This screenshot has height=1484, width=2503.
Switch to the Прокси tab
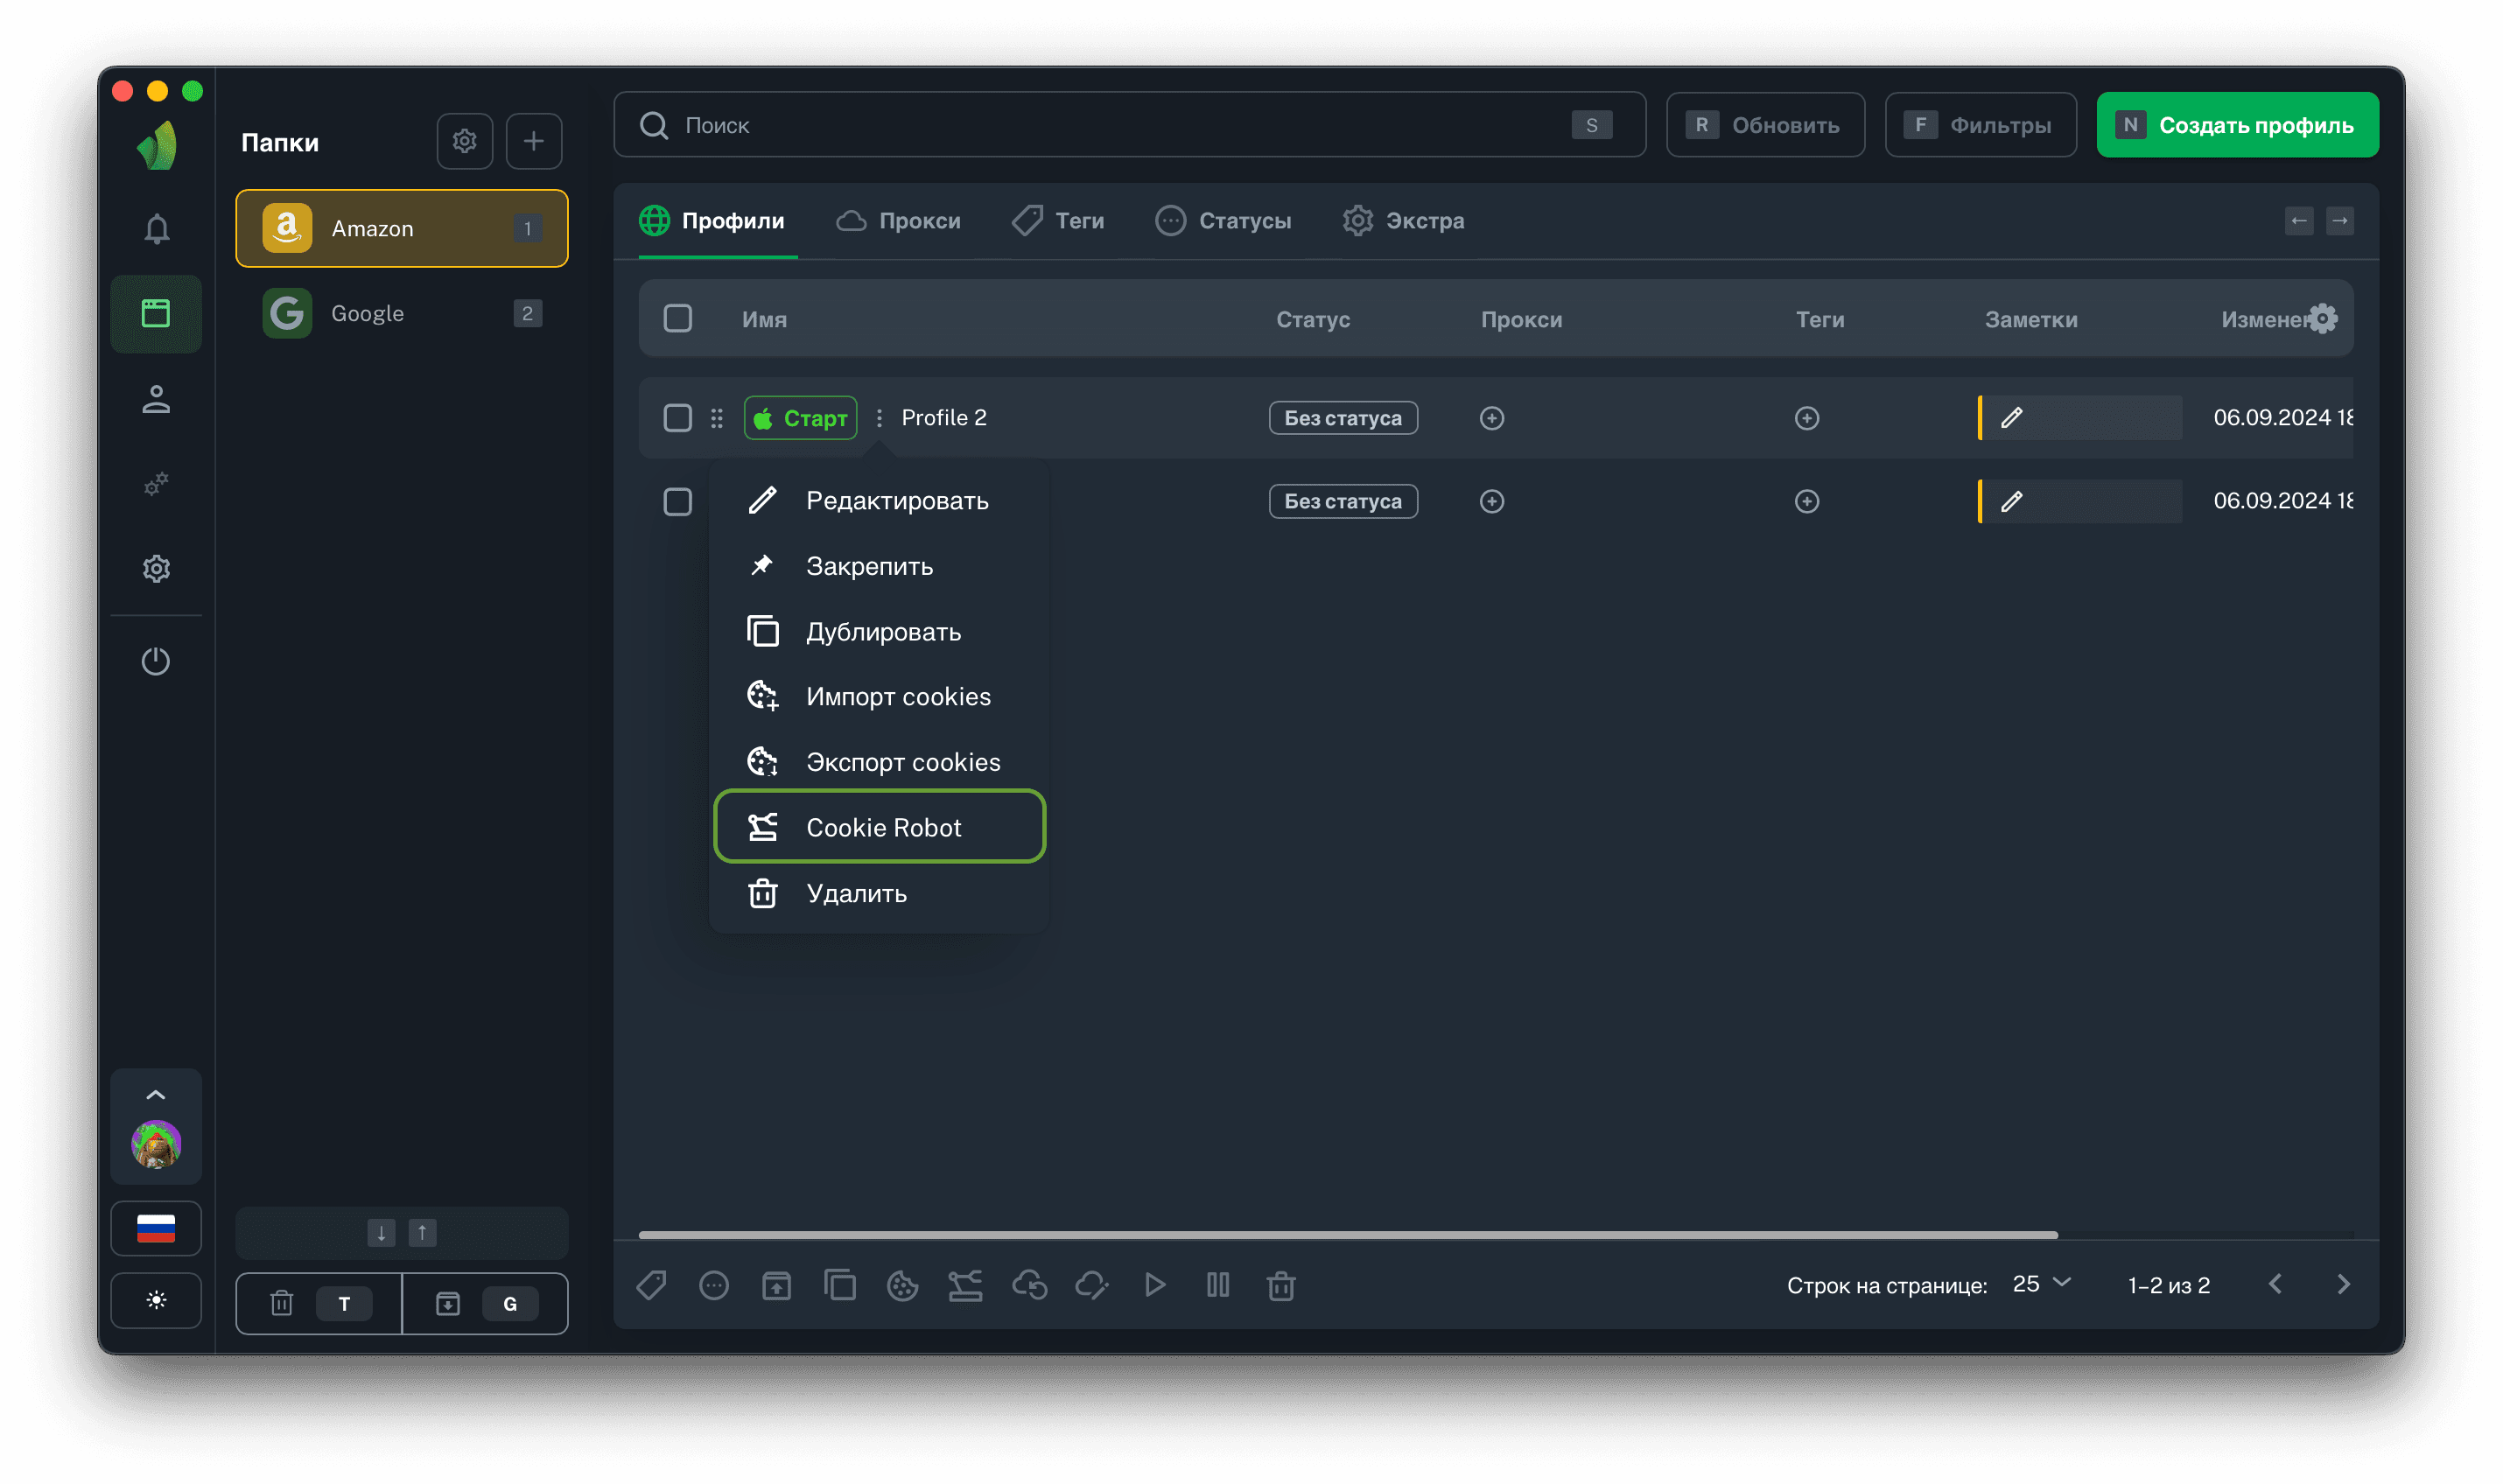pos(898,221)
